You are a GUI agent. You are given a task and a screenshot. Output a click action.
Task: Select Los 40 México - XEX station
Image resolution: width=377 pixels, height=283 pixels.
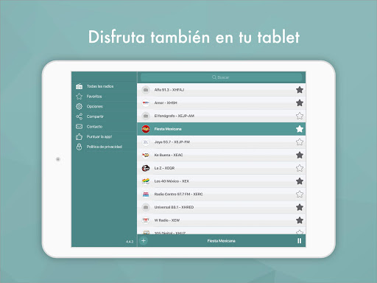point(221,181)
